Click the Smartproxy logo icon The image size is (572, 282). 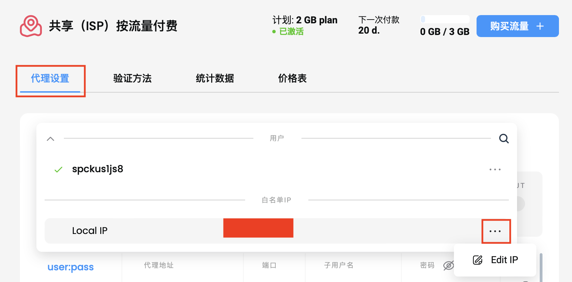31,26
